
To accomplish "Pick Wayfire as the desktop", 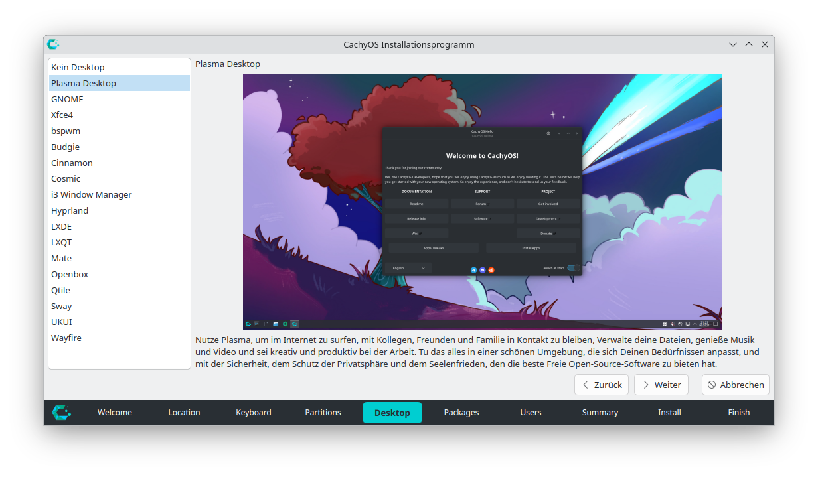I will 120,338.
